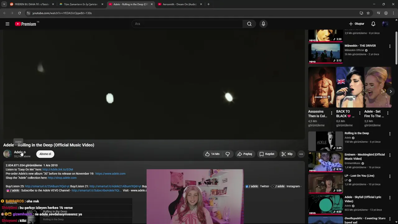Bookmark this page with the star icon
Image resolution: width=398 pixels, height=224 pixels.
(x=368, y=13)
